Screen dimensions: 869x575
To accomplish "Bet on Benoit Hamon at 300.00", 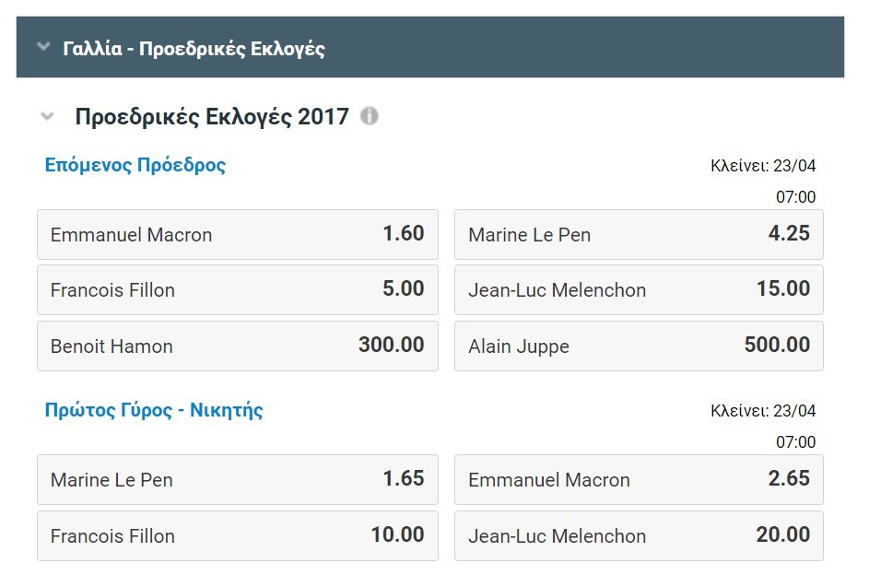I will [x=238, y=346].
